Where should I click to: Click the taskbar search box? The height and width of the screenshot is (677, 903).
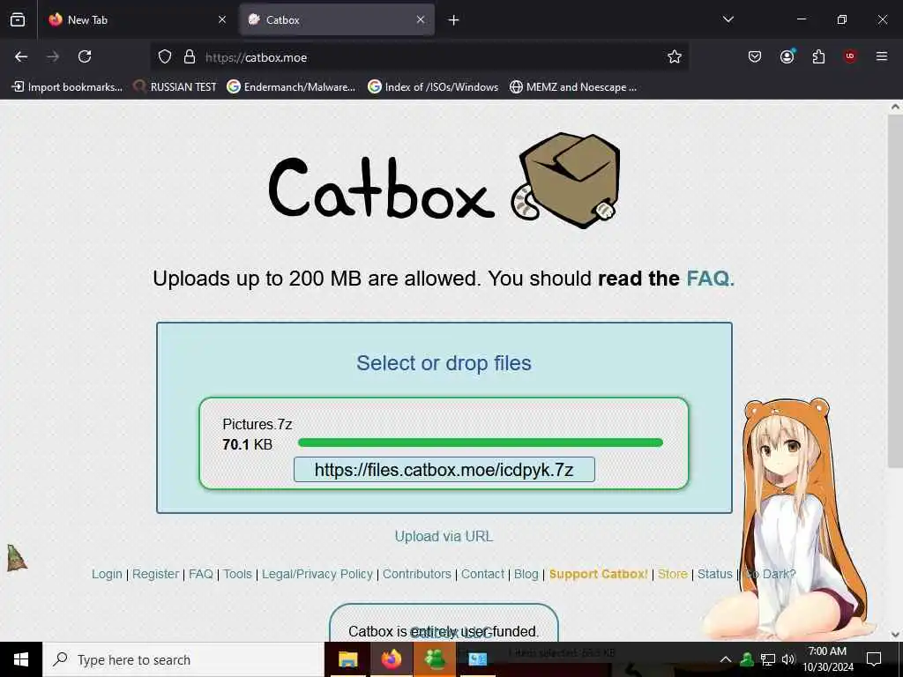pyautogui.click(x=183, y=659)
